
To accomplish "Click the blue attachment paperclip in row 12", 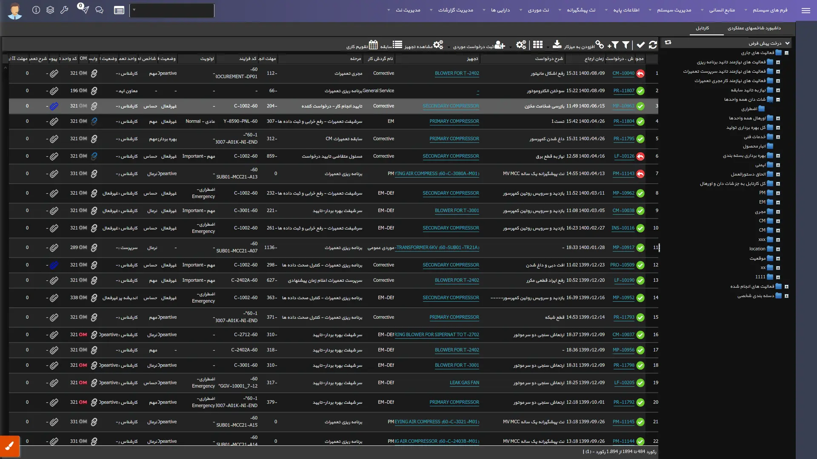I will 54,265.
